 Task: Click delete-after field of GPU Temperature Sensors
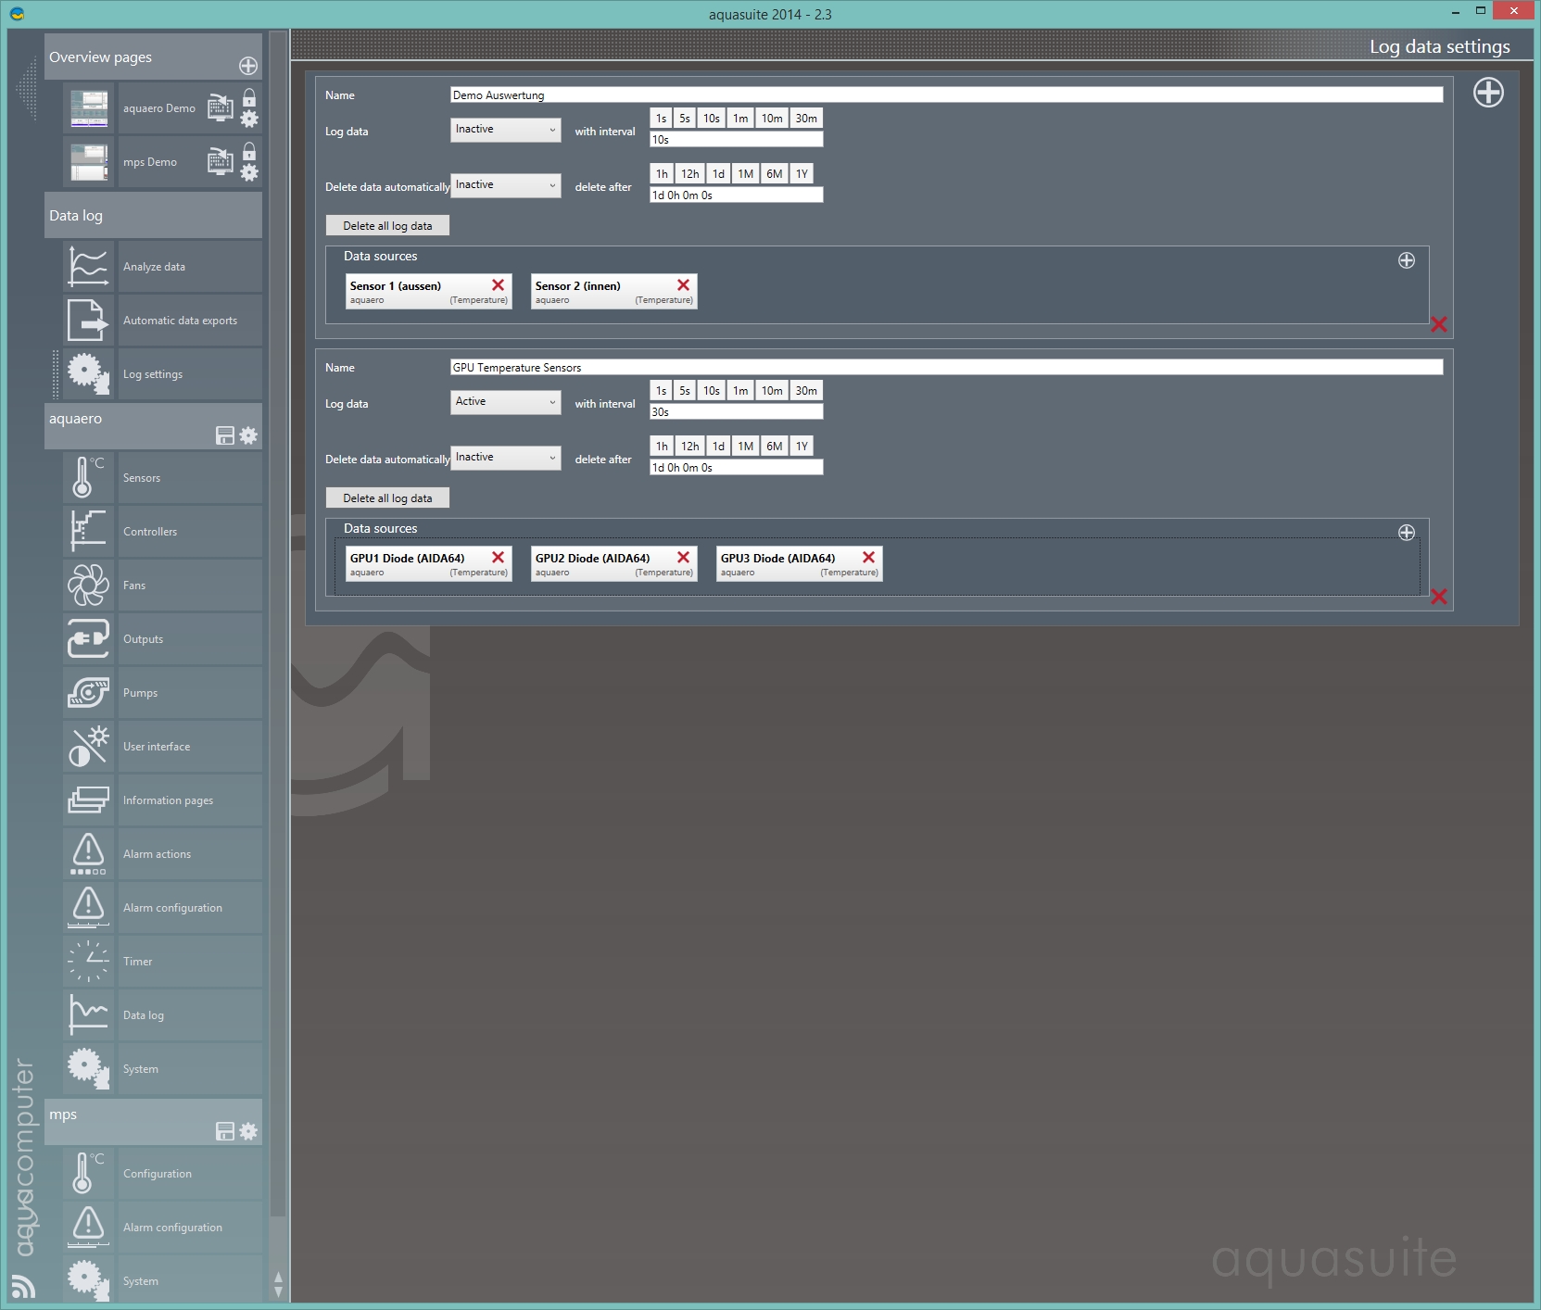click(737, 468)
